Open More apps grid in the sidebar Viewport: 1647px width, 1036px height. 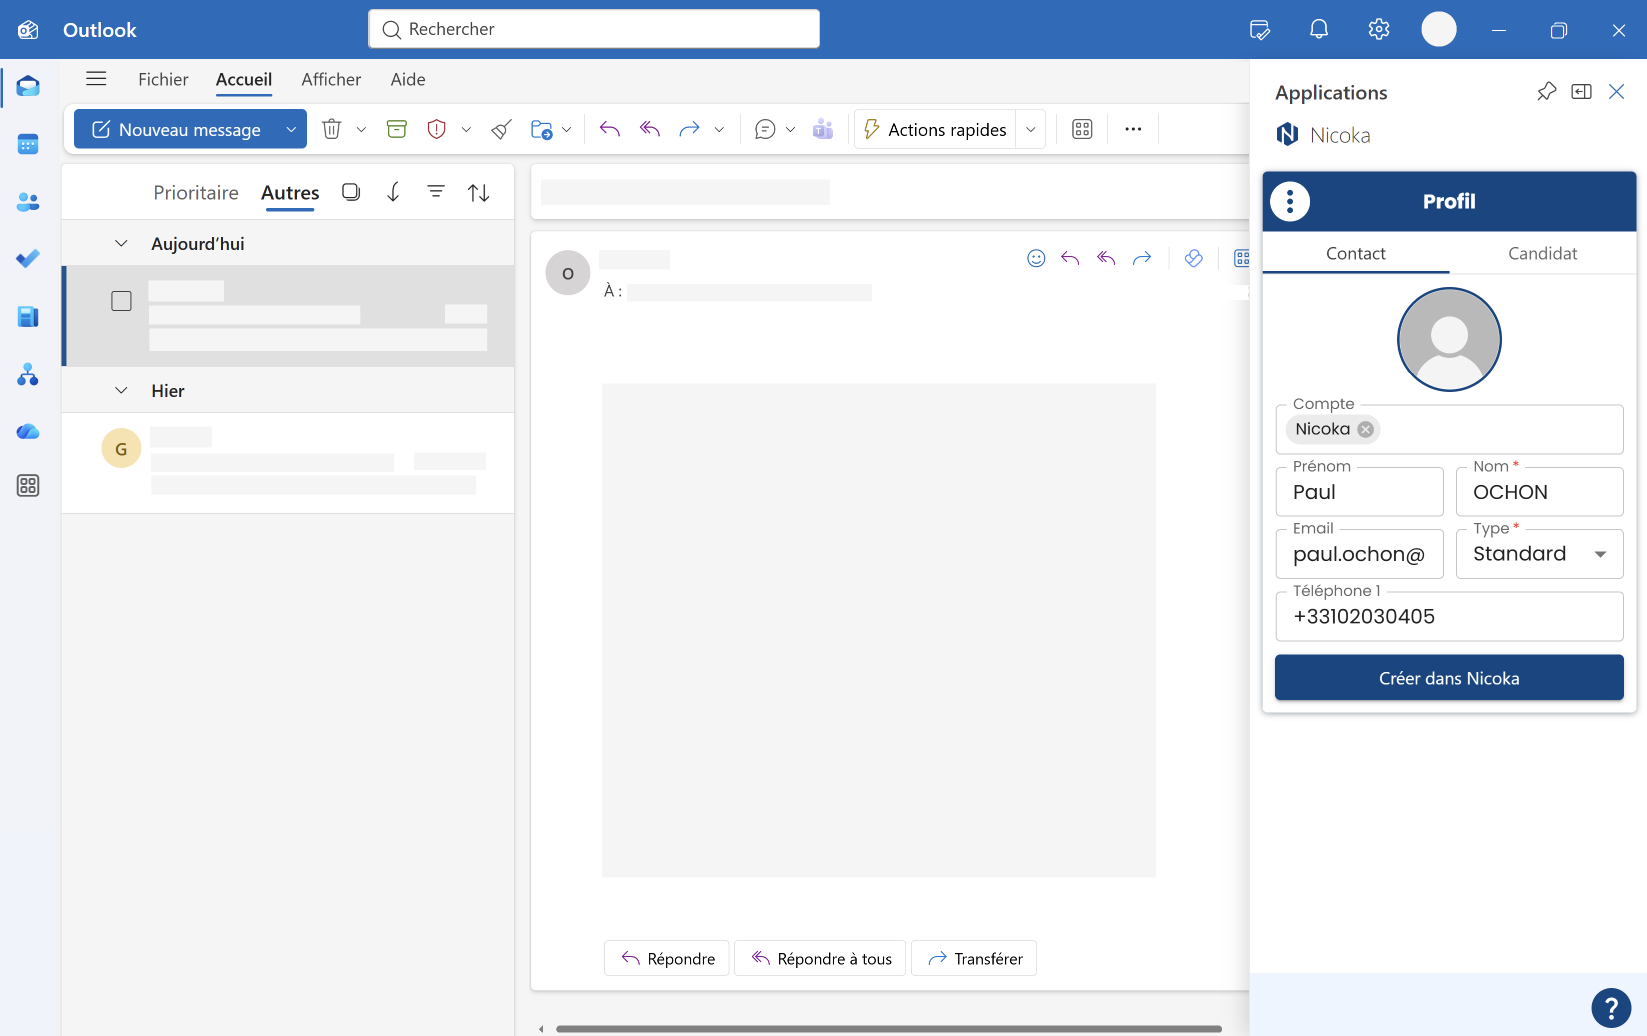coord(28,486)
